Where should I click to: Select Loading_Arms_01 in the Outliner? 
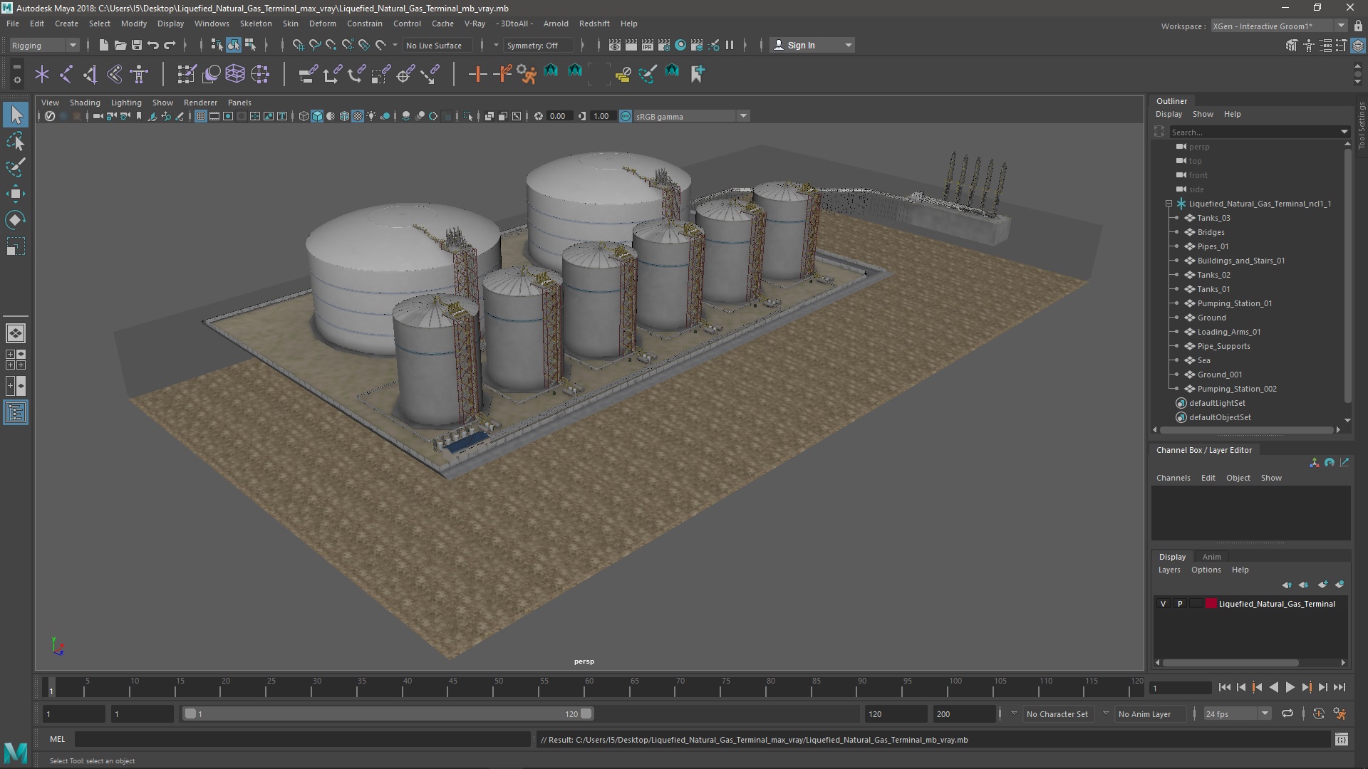click(x=1229, y=332)
